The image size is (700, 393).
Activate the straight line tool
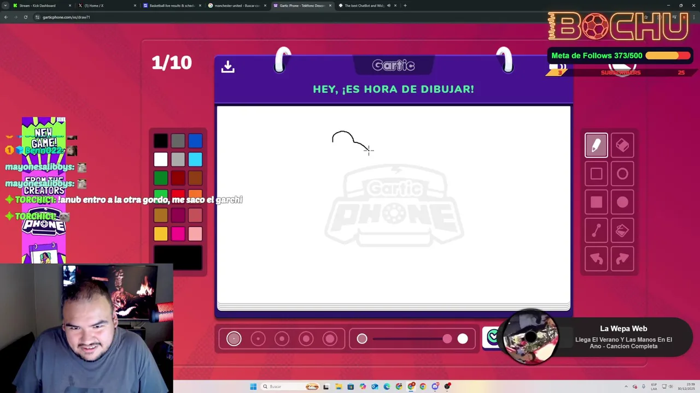[596, 230]
